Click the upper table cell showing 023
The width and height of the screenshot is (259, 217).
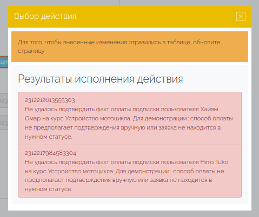pyautogui.click(x=4, y=100)
